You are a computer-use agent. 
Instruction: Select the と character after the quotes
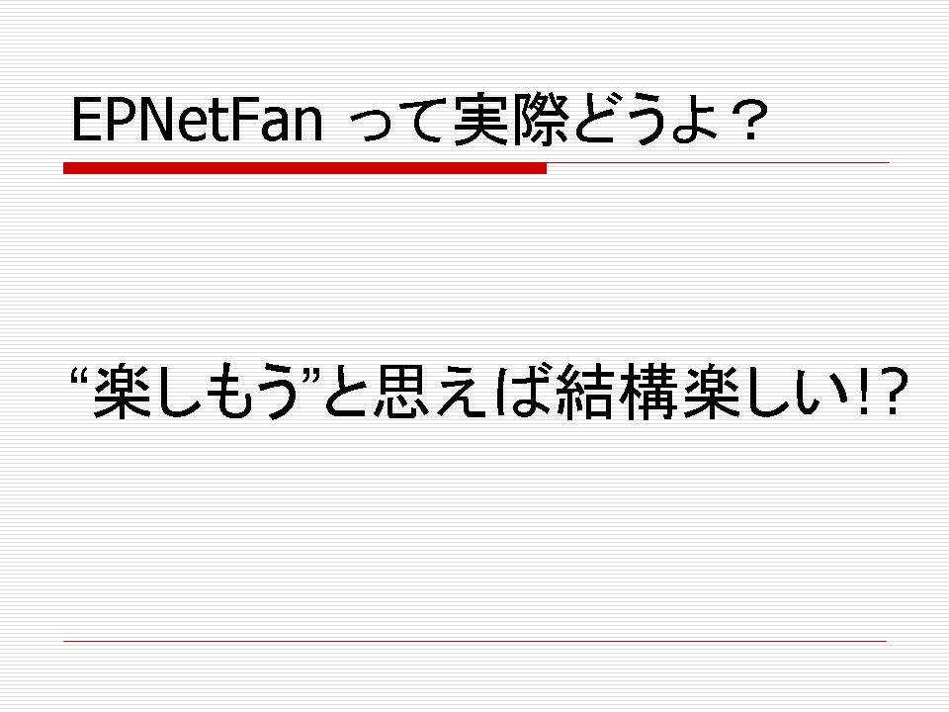tap(346, 392)
